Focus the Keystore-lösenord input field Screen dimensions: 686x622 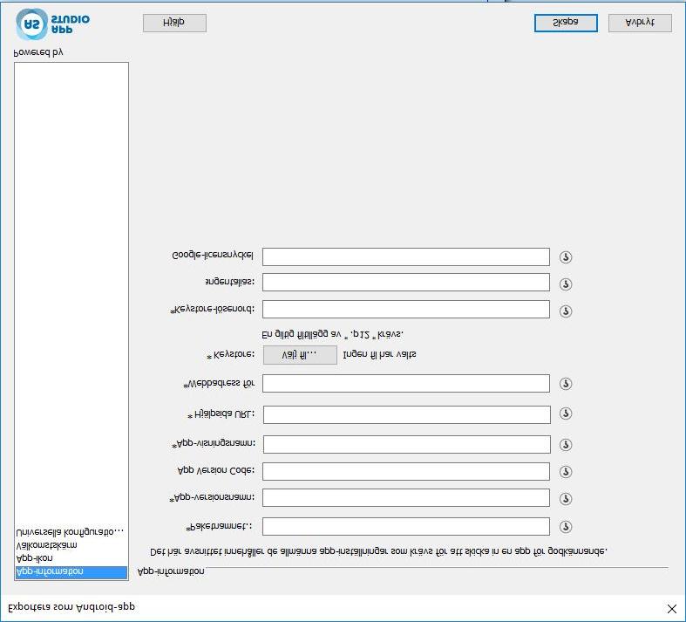[406, 310]
